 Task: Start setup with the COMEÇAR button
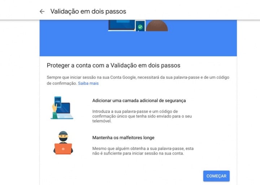216,176
